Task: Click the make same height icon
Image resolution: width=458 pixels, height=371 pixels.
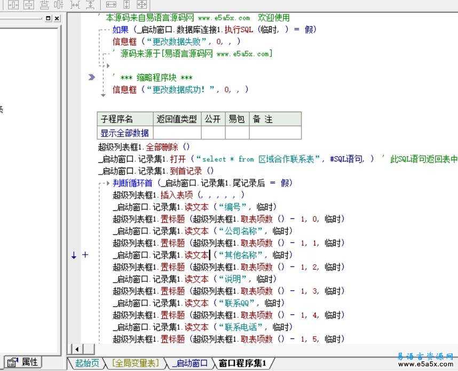Action: (127, 4)
